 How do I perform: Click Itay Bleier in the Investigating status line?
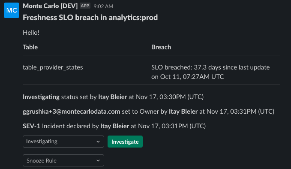pos(113,97)
